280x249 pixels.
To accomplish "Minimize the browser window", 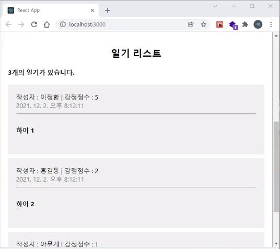I will [234, 6].
